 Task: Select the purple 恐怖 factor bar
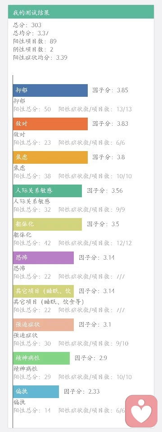click(43, 257)
